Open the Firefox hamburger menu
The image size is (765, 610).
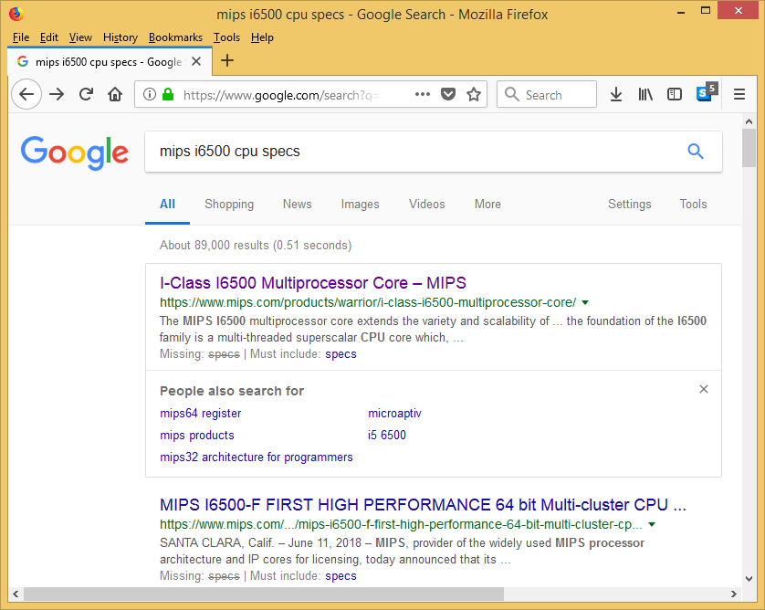pos(739,94)
